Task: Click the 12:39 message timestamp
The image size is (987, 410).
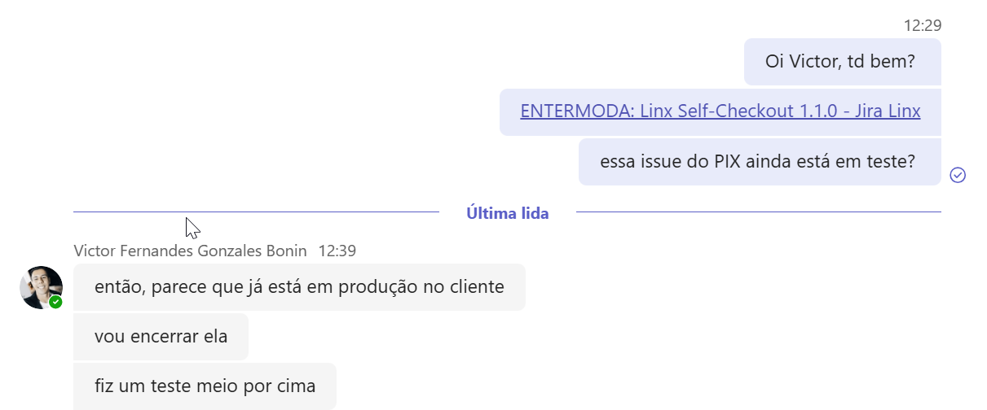Action: (337, 251)
